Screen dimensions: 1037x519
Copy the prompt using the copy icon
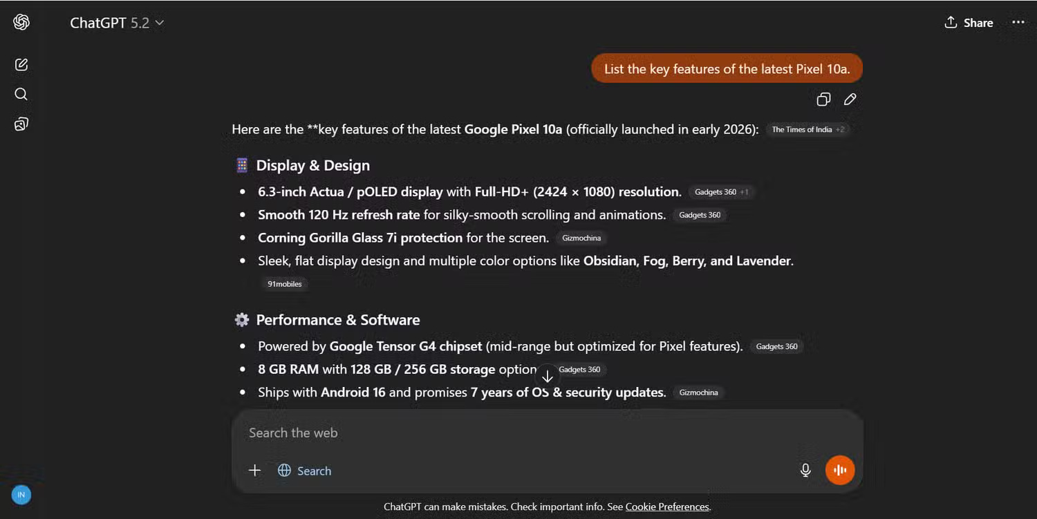823,99
